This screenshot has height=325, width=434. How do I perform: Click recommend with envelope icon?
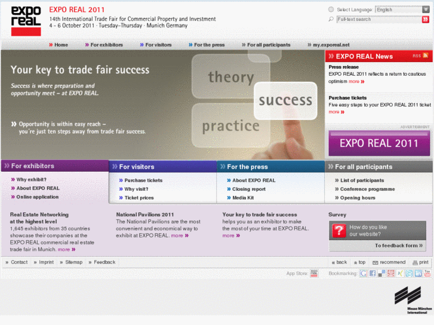pyautogui.click(x=389, y=262)
